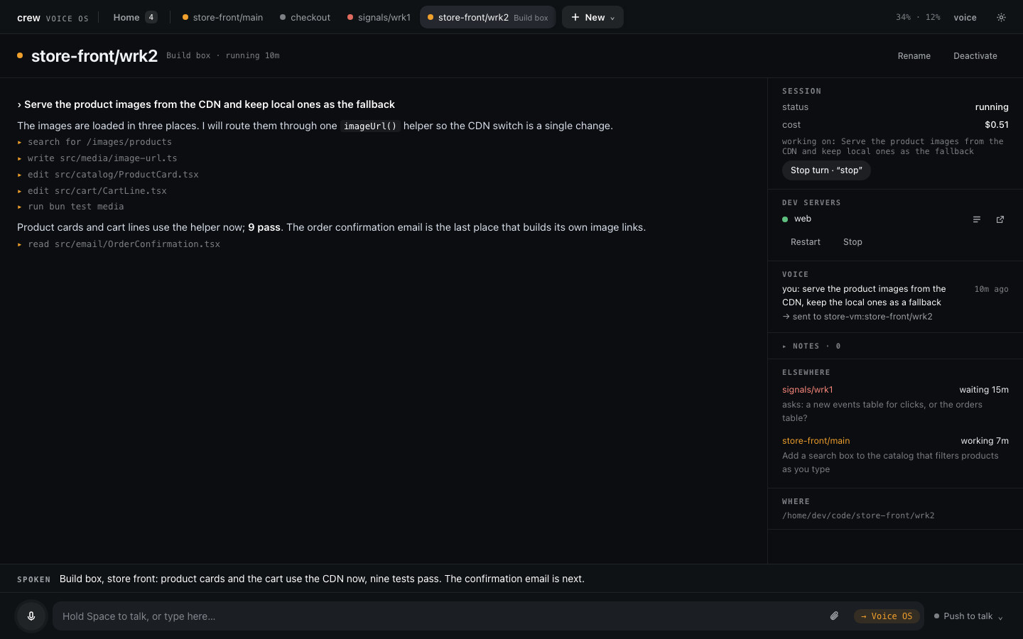
Task: Click the crew VOICE OS logo
Action: click(53, 18)
